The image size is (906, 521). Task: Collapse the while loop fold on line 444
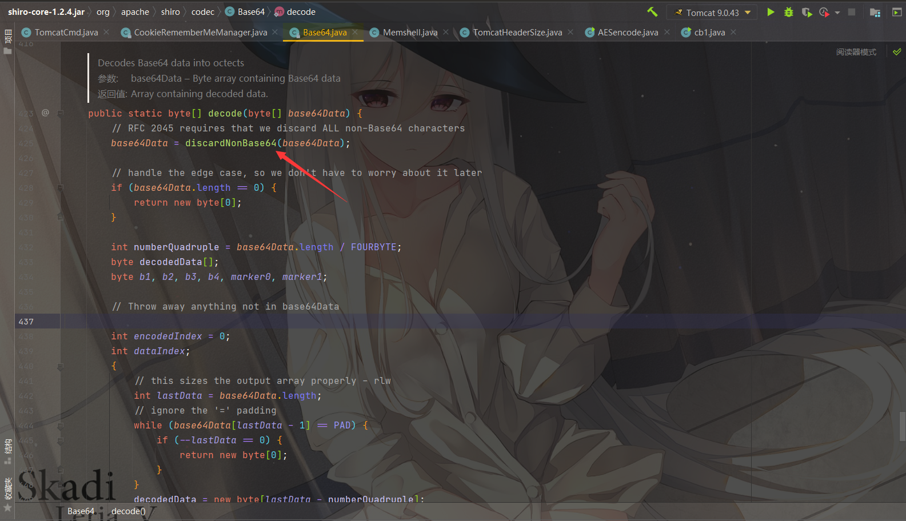click(60, 425)
